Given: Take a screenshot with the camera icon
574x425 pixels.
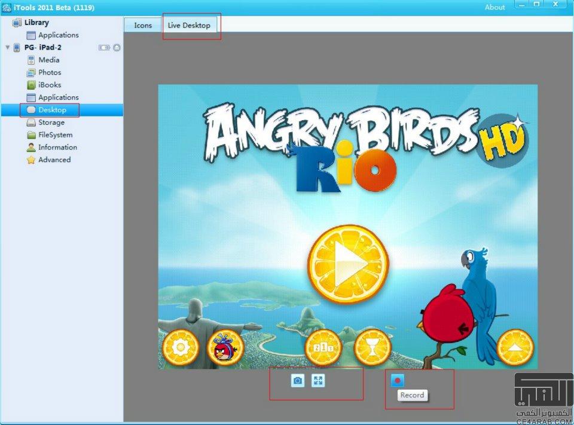Looking at the screenshot, I should (298, 381).
